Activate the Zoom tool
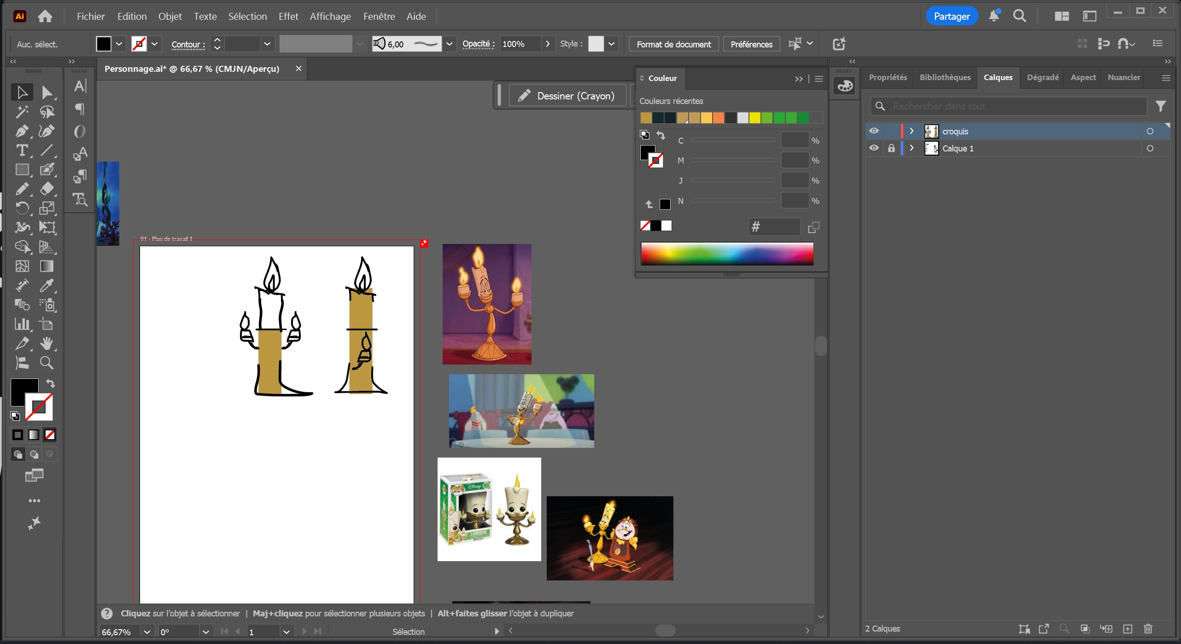The height and width of the screenshot is (644, 1181). point(46,363)
